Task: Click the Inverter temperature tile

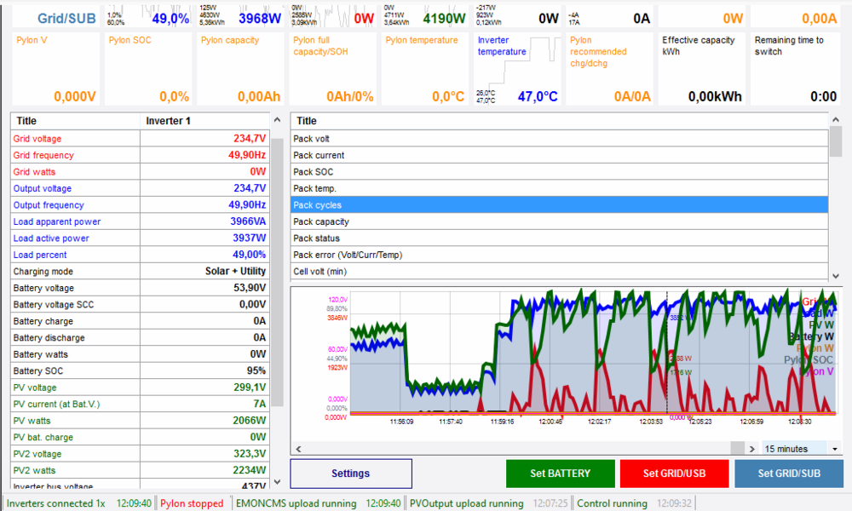Action: click(516, 69)
